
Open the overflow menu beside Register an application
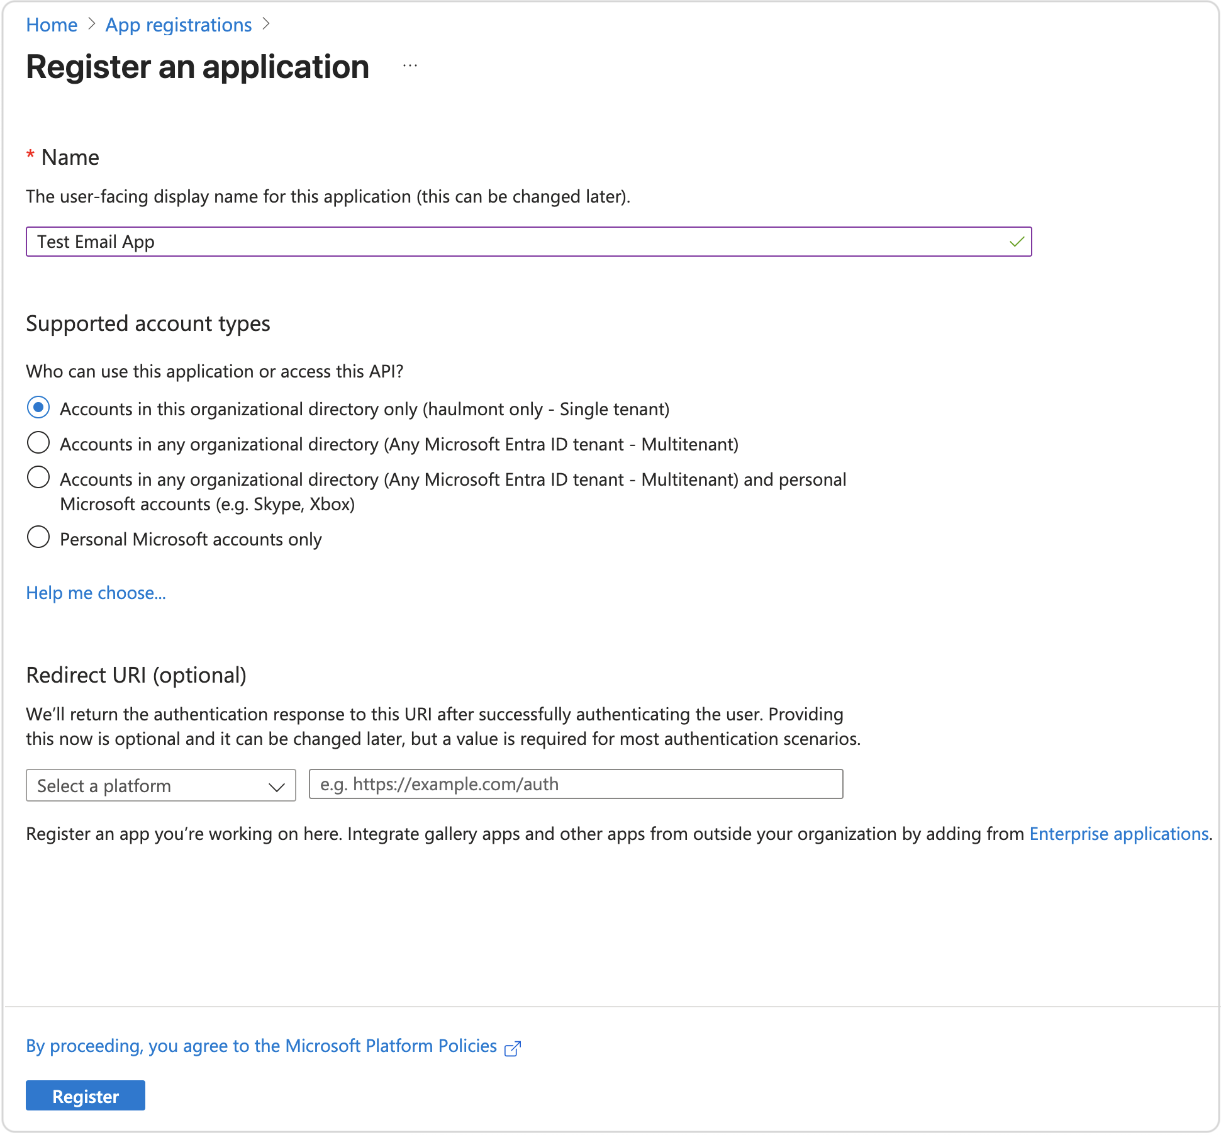(410, 65)
